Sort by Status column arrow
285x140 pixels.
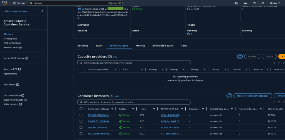133,109
